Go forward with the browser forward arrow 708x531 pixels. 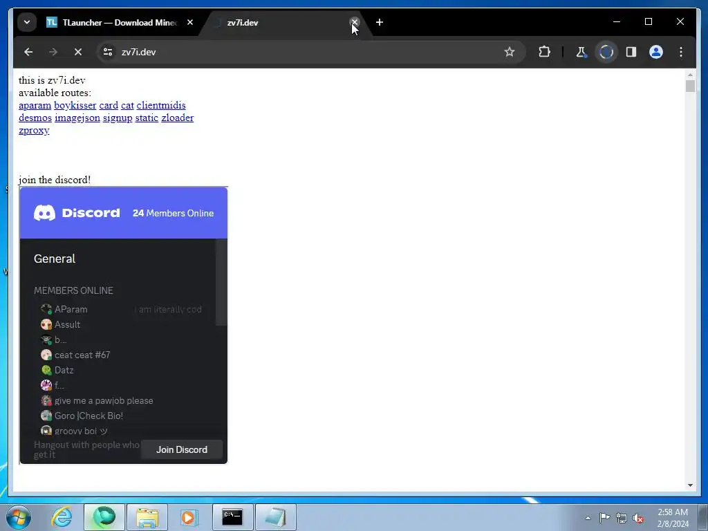tap(53, 52)
